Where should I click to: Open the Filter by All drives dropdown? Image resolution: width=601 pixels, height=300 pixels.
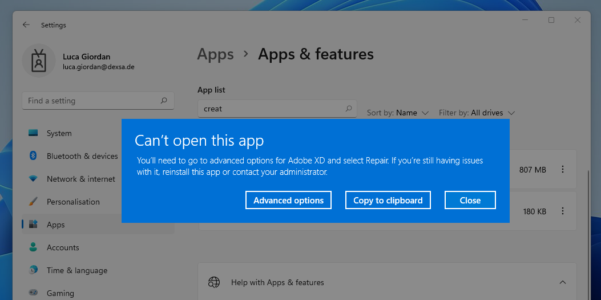[477, 113]
